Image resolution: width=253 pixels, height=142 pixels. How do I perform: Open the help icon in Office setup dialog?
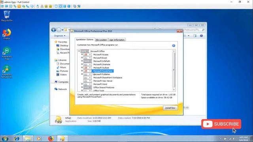(174, 46)
